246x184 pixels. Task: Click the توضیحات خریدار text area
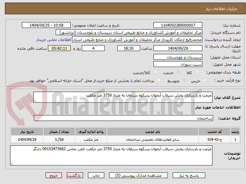point(111,155)
